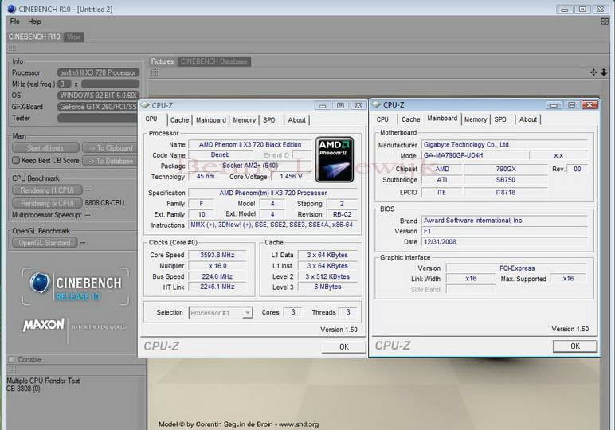Click the Code Name value Deneb
The width and height of the screenshot is (615, 430).
tap(221, 154)
